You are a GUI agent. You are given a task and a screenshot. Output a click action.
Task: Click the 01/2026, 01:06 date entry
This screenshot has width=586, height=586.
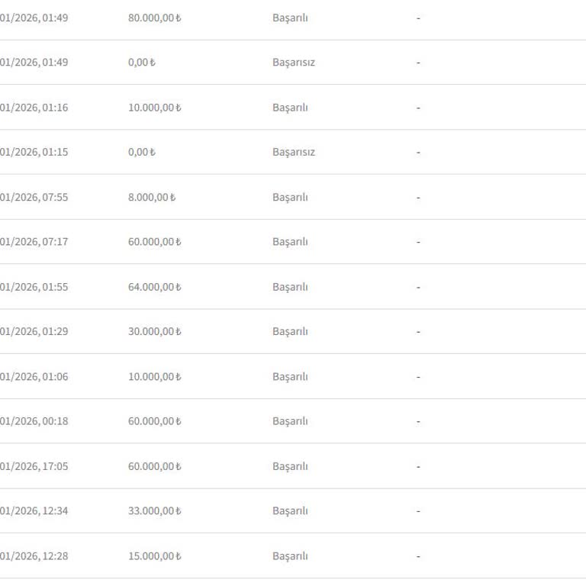tap(34, 377)
